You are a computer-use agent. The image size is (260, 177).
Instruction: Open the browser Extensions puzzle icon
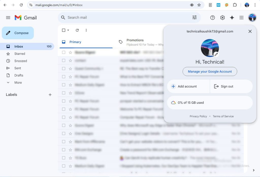pyautogui.click(x=235, y=5)
